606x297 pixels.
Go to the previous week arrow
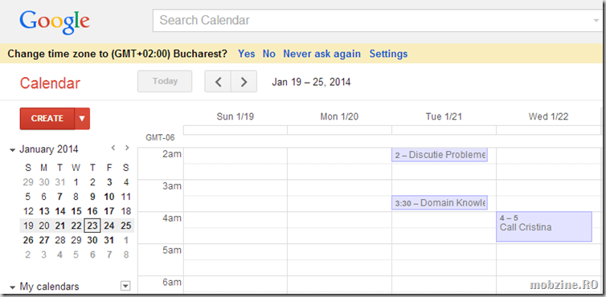[218, 81]
